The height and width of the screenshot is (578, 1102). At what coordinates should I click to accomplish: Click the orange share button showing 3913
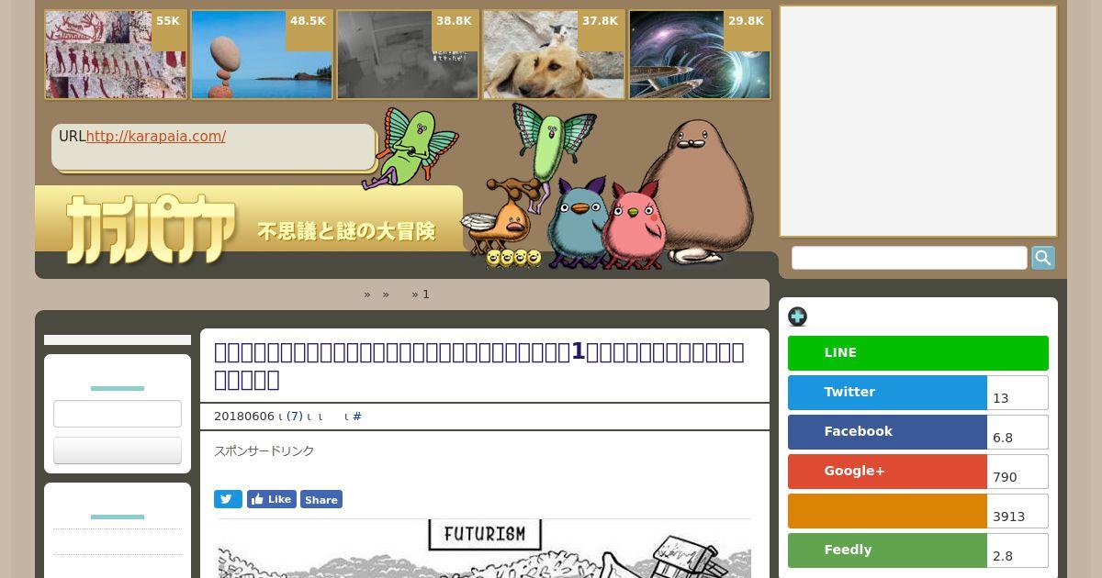click(x=887, y=511)
